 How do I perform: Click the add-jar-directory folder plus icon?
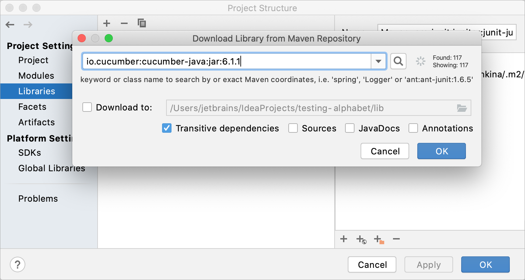[378, 239]
